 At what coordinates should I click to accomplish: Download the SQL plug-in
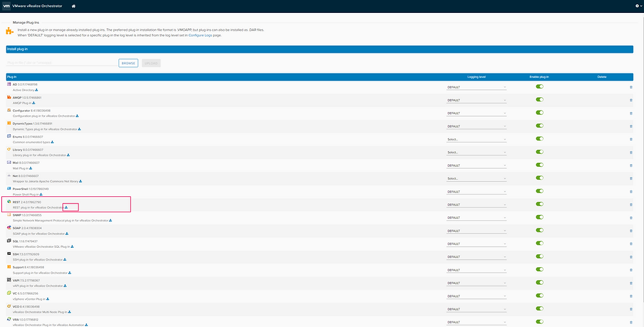click(x=72, y=247)
